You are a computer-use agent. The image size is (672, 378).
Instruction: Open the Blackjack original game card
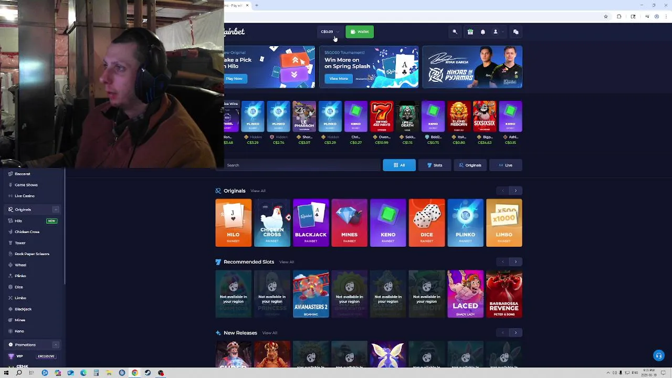click(x=311, y=223)
